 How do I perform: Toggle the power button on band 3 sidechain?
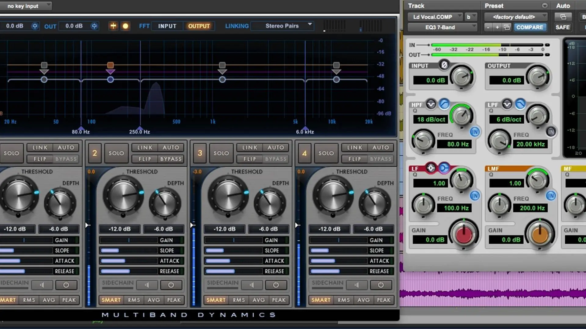click(276, 285)
